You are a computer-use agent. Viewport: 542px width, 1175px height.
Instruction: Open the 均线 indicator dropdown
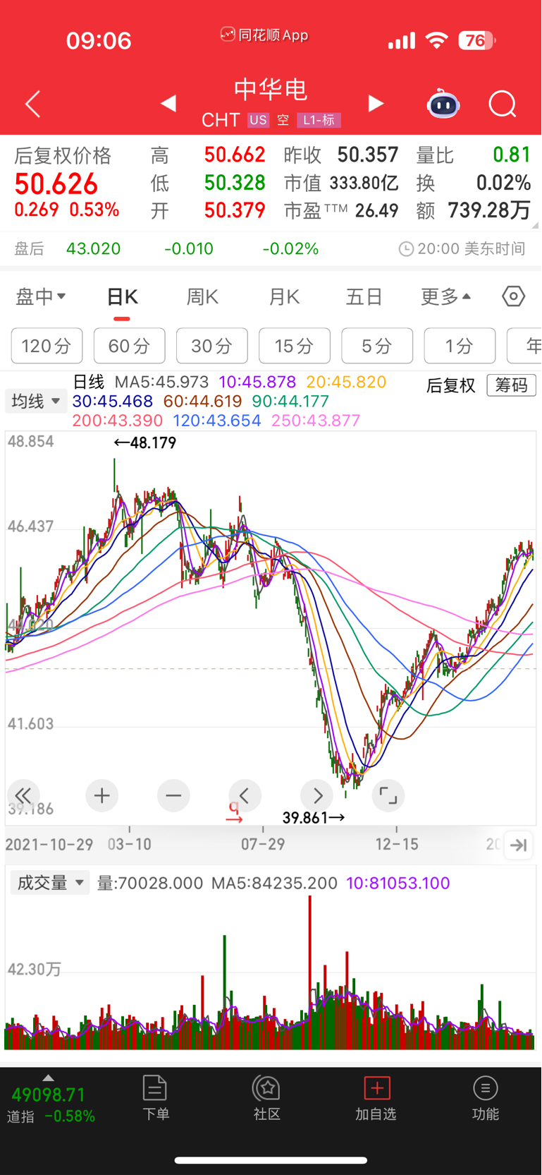(x=35, y=402)
